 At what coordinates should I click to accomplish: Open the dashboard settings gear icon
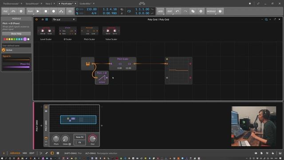[21, 11]
